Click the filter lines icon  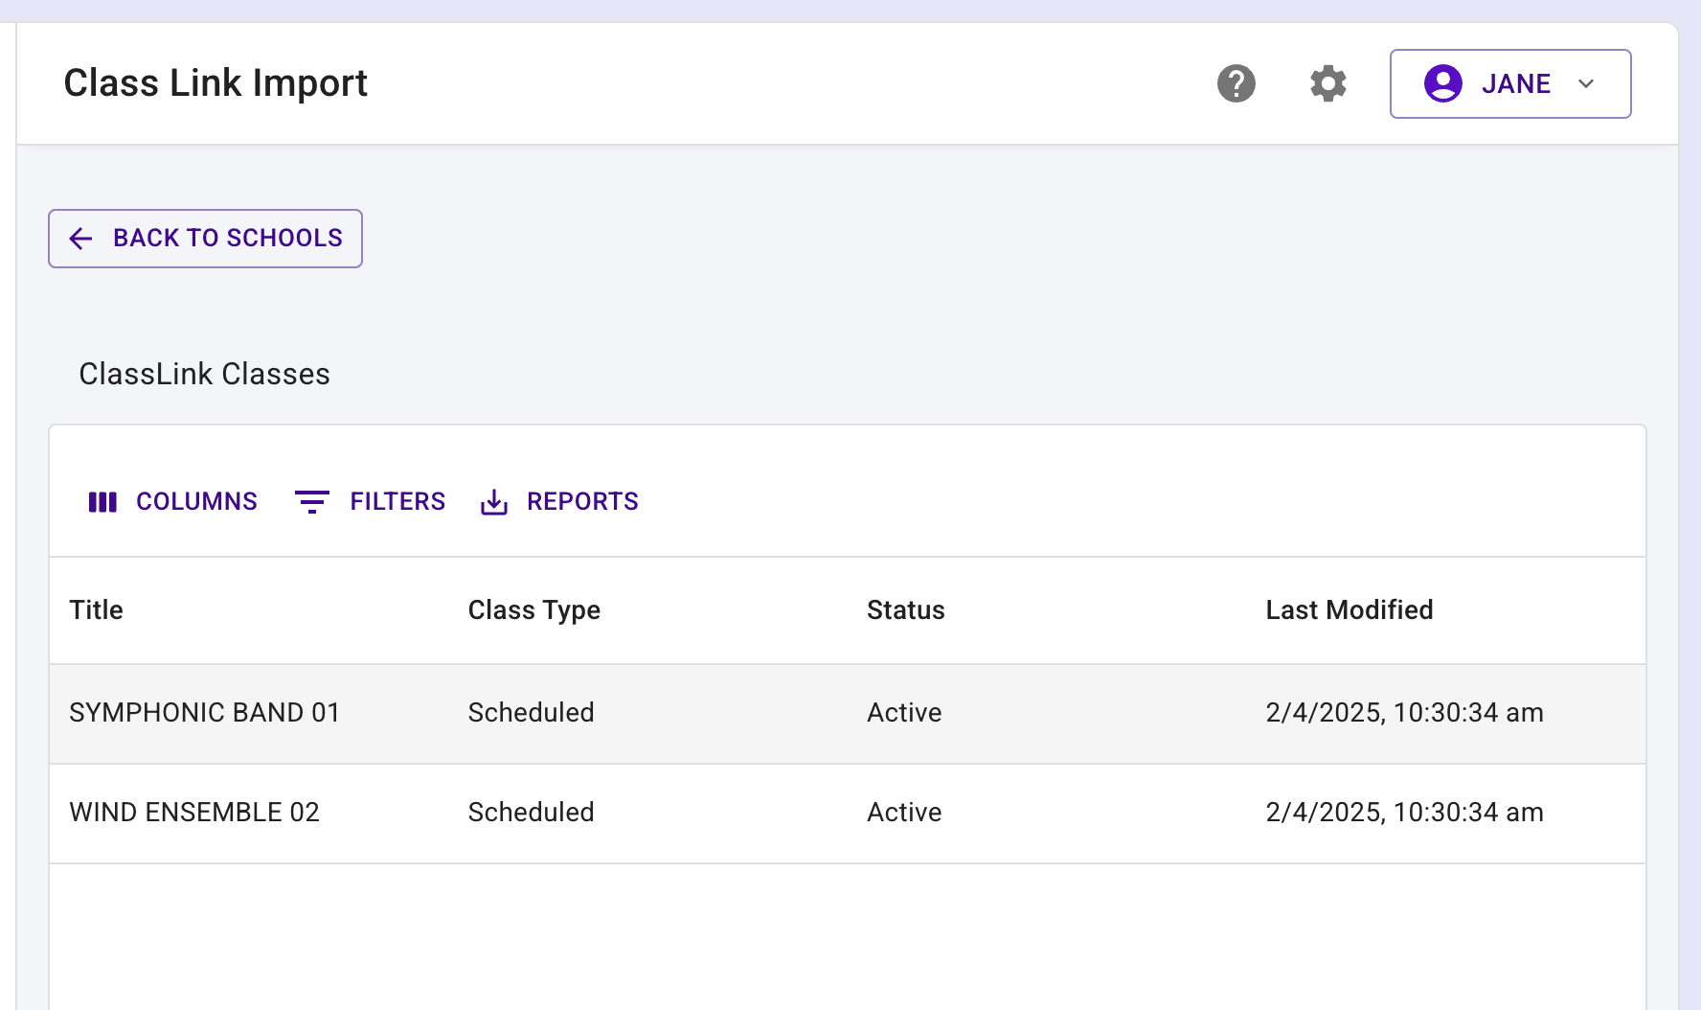coord(311,502)
